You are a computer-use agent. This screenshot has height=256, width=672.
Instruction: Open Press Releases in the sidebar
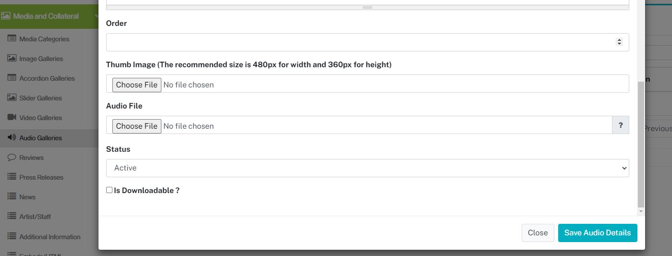(41, 177)
